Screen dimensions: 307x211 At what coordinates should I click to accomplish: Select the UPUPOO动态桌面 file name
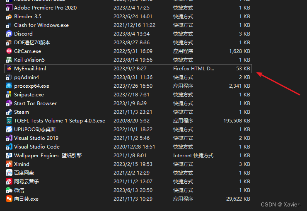click(x=35, y=129)
